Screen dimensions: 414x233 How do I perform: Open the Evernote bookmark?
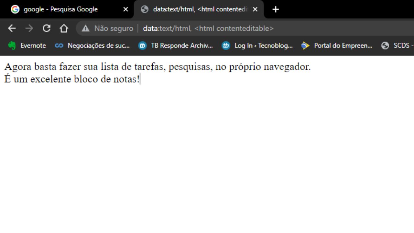point(27,46)
